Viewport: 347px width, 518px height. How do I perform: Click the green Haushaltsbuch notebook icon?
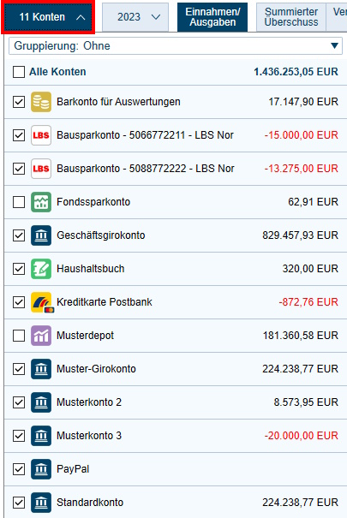pos(41,269)
